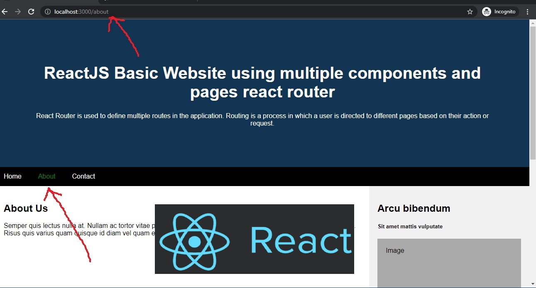Navigate to the Home page
536x288 pixels.
12,176
